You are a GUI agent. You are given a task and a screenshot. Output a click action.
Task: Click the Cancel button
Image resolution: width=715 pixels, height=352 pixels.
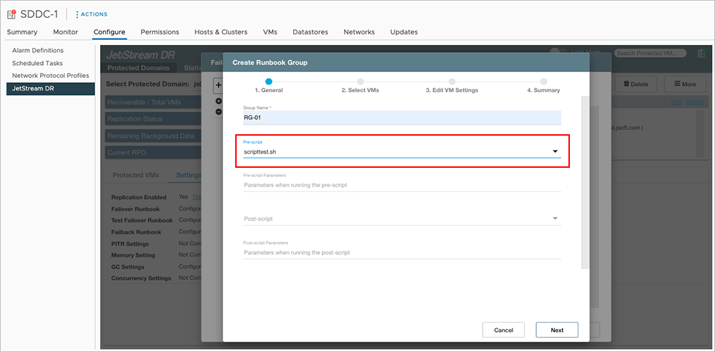pyautogui.click(x=503, y=330)
